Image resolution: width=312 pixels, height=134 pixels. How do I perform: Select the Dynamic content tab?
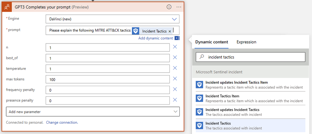point(211,42)
